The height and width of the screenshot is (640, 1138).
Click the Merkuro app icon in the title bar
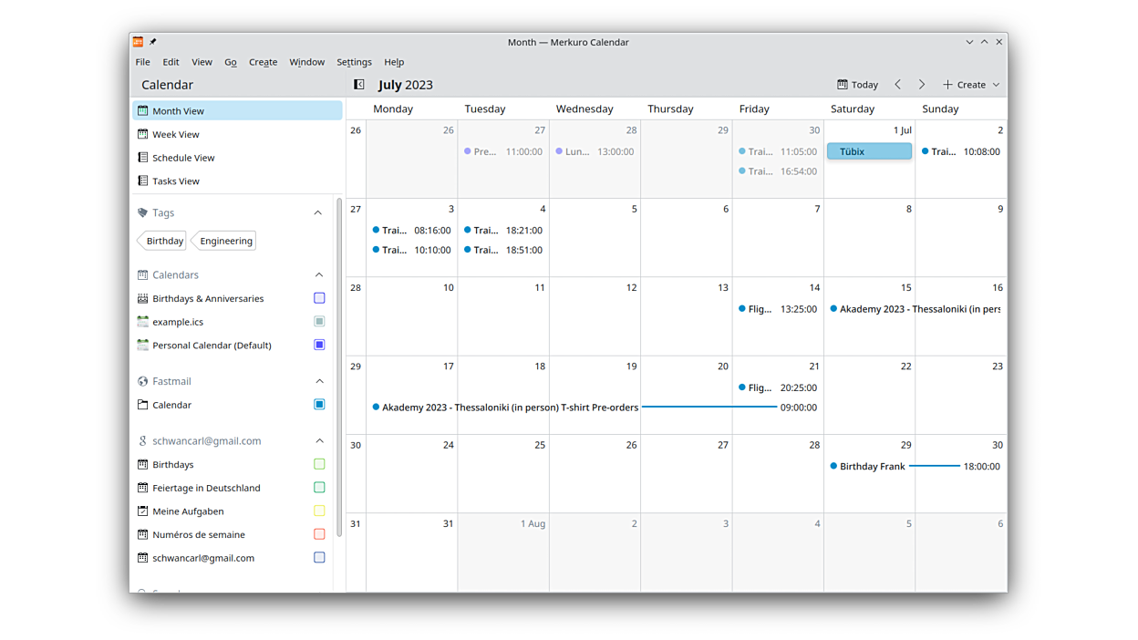[x=138, y=42]
